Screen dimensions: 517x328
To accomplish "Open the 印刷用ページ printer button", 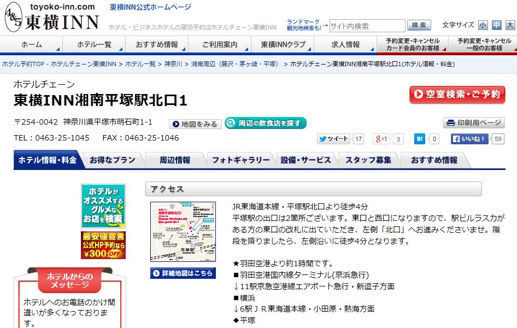I will click(x=474, y=122).
